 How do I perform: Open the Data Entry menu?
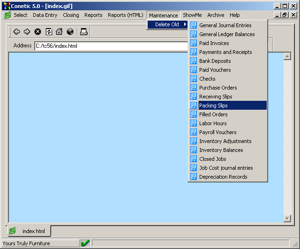tap(45, 15)
